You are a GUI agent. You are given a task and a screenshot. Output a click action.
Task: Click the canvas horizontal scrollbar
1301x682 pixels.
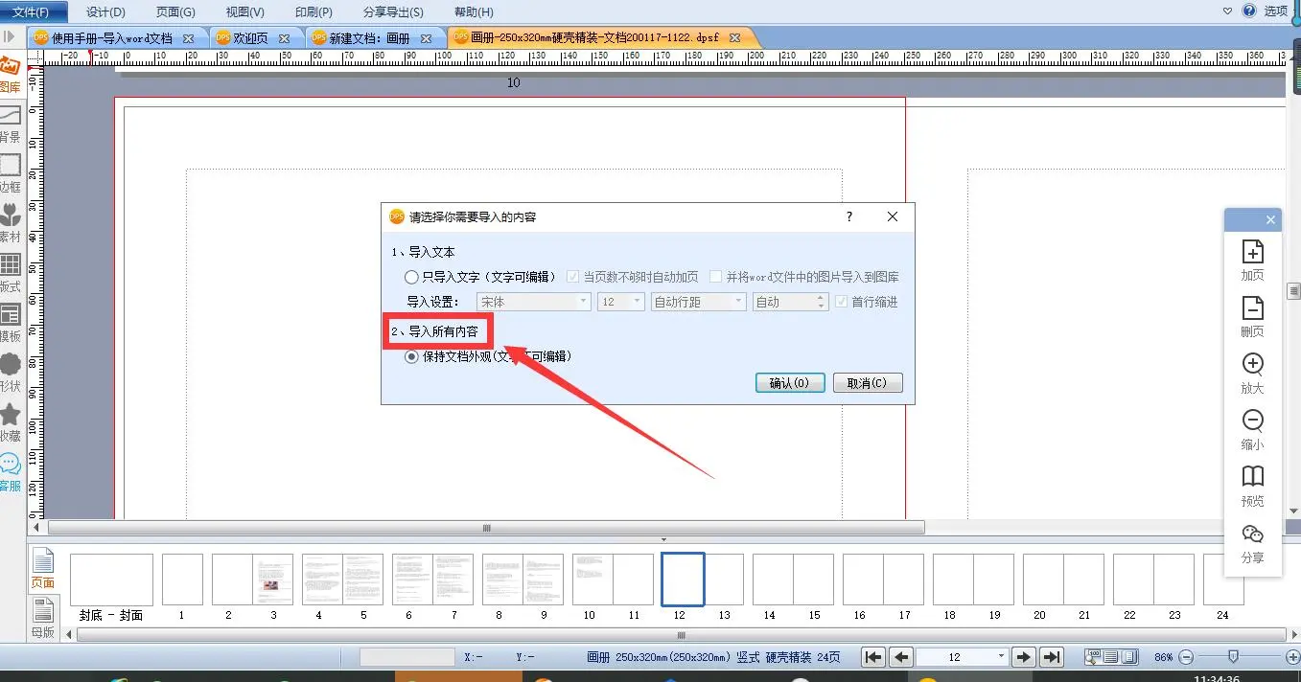[x=486, y=528]
